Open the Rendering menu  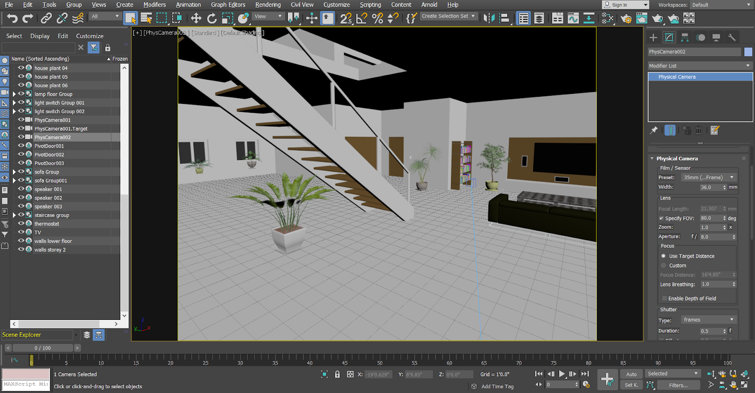pyautogui.click(x=268, y=5)
